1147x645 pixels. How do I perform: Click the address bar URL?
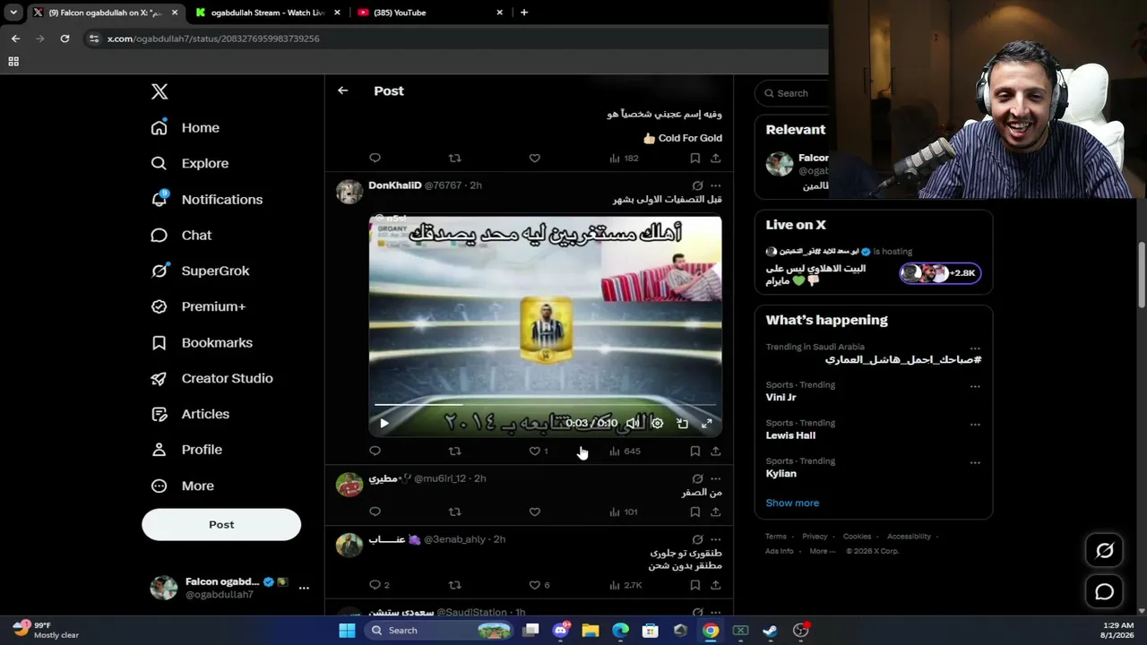pos(213,39)
